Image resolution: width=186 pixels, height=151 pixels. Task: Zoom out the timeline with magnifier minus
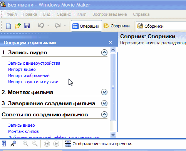(35, 144)
